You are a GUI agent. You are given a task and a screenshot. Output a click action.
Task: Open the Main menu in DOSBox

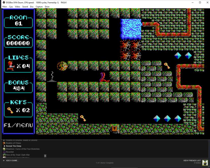coord(5,7)
